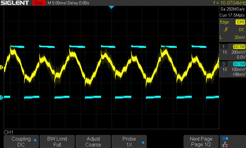Expand the Probe down-arrow selector
Image resolution: width=246 pixels, height=148 pixels.
point(143,143)
